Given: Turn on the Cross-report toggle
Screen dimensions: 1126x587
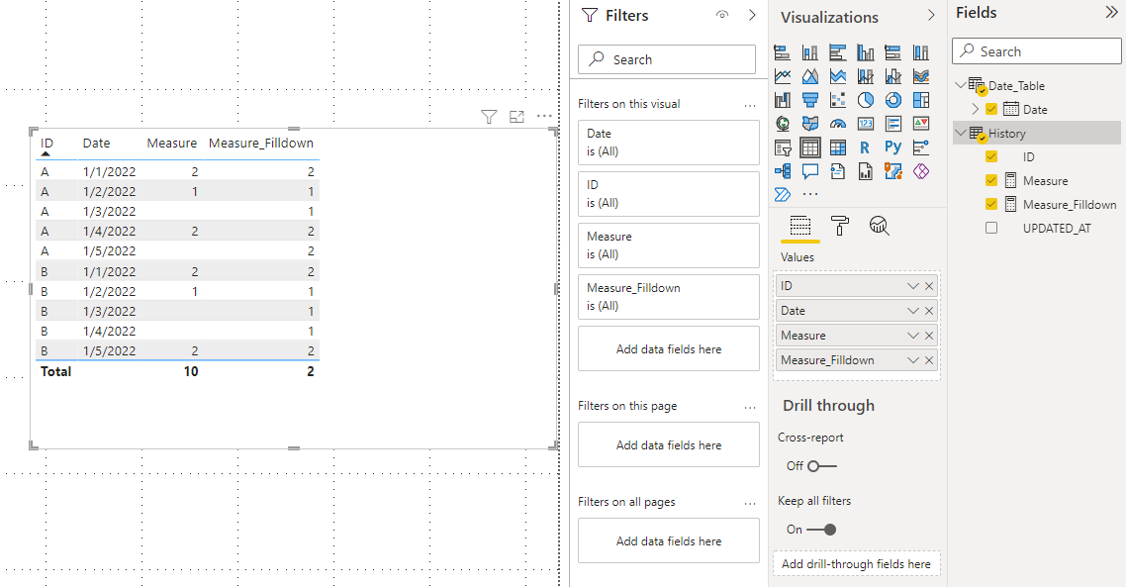Looking at the screenshot, I should click(x=821, y=466).
